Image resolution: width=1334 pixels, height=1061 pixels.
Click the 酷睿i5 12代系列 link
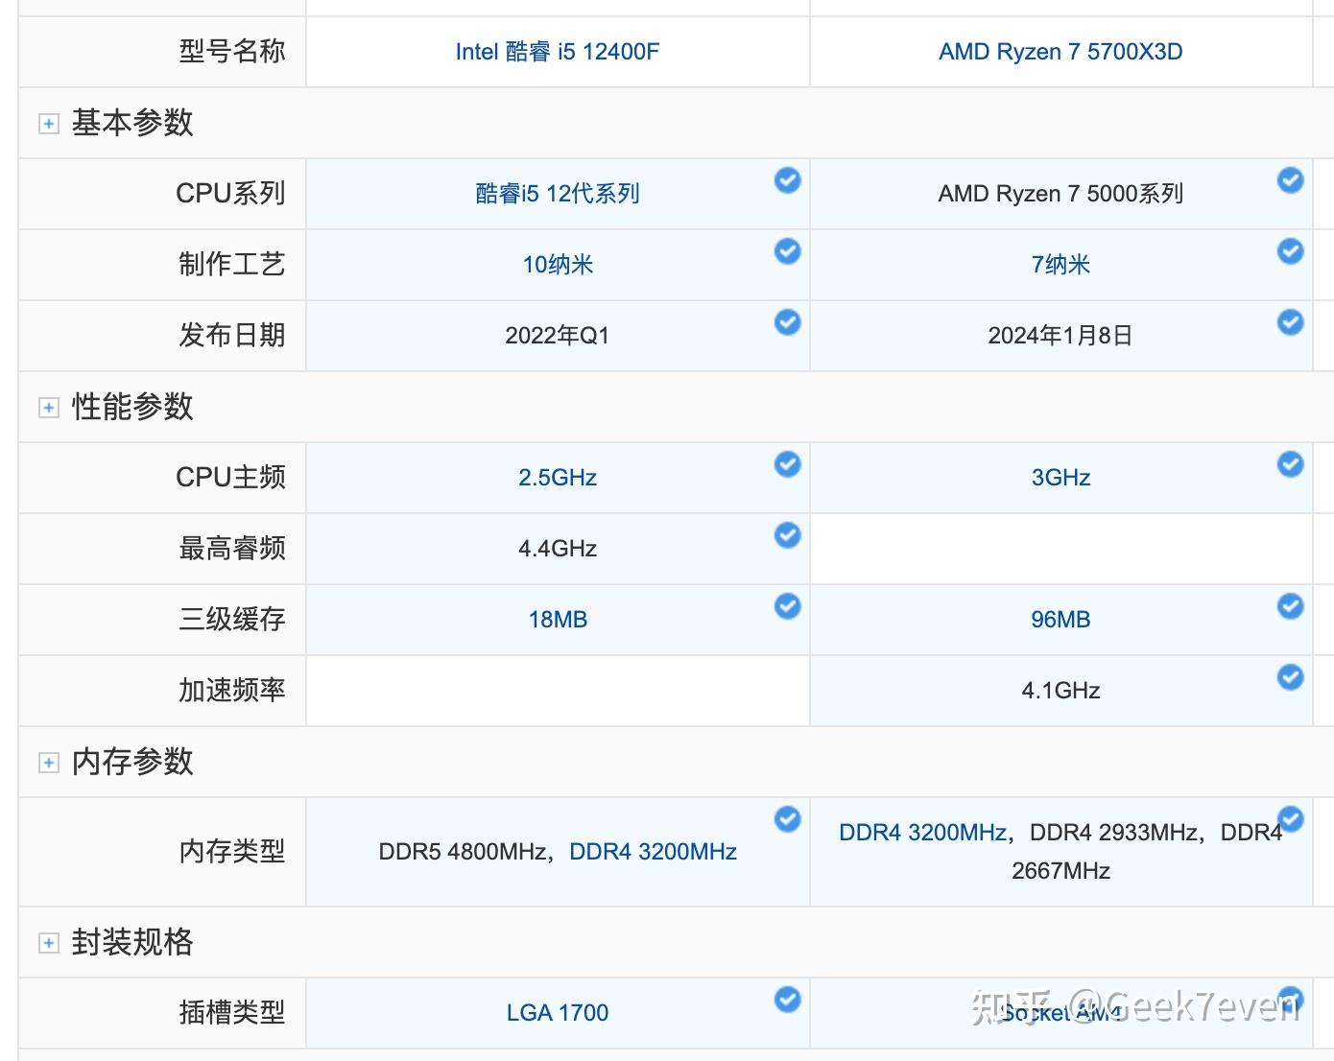[558, 194]
